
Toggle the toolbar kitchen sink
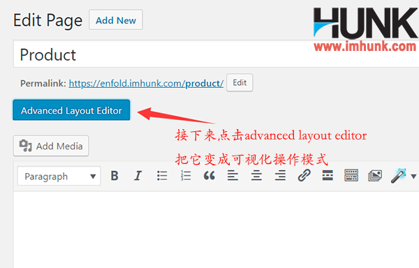[351, 176]
